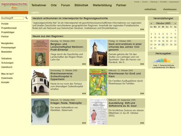Open the Weiterbildung menu item

click(x=102, y=5)
